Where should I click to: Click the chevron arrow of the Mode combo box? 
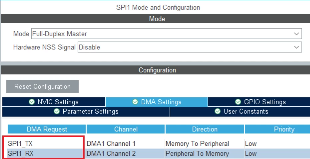click(x=296, y=34)
